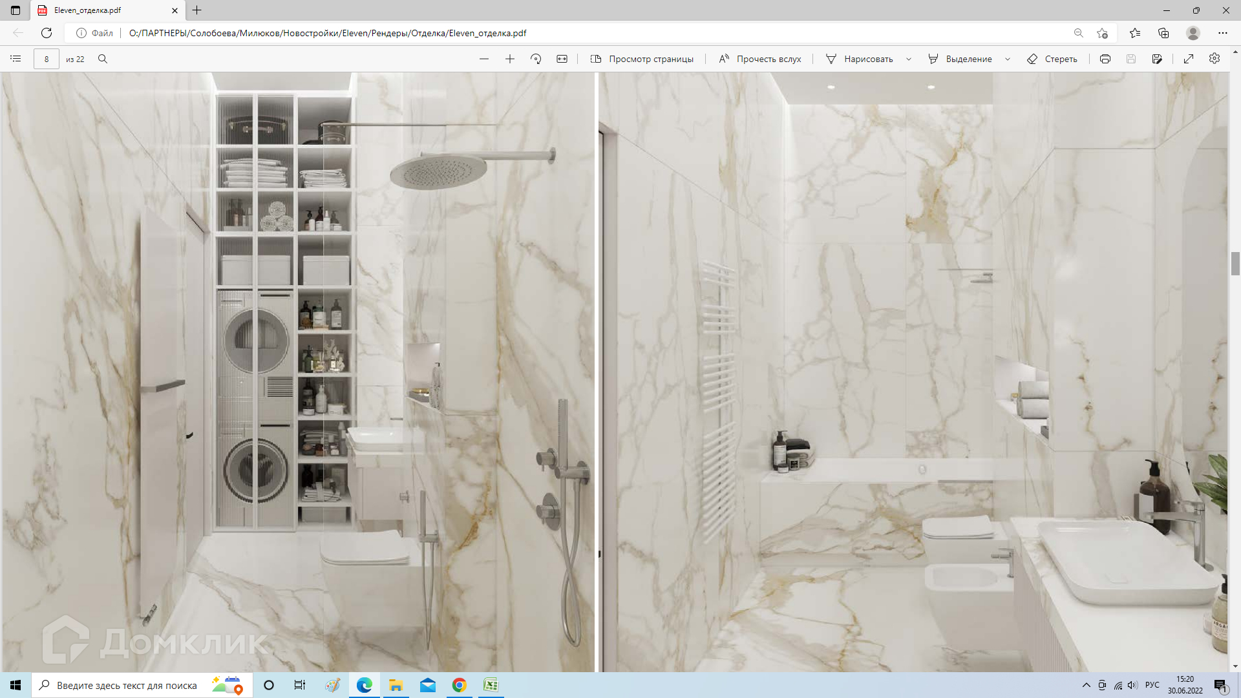1241x698 pixels.
Task: Toggle fit to width icon
Action: pos(562,59)
